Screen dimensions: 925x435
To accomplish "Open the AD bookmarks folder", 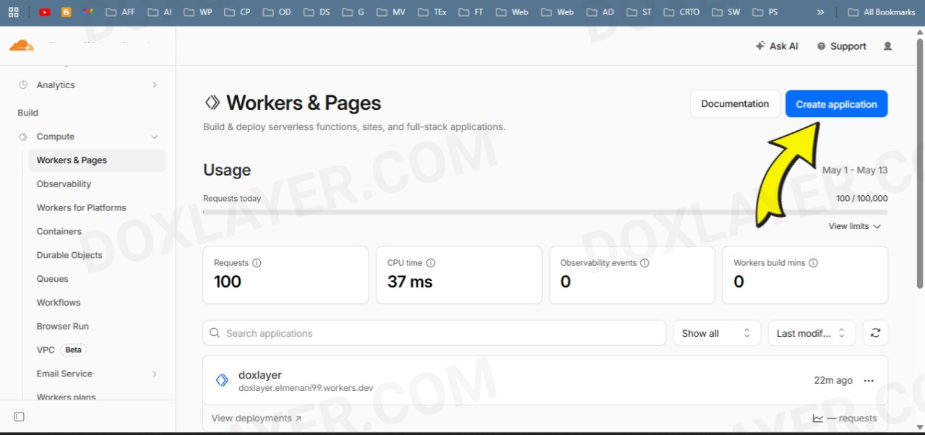I will (600, 12).
